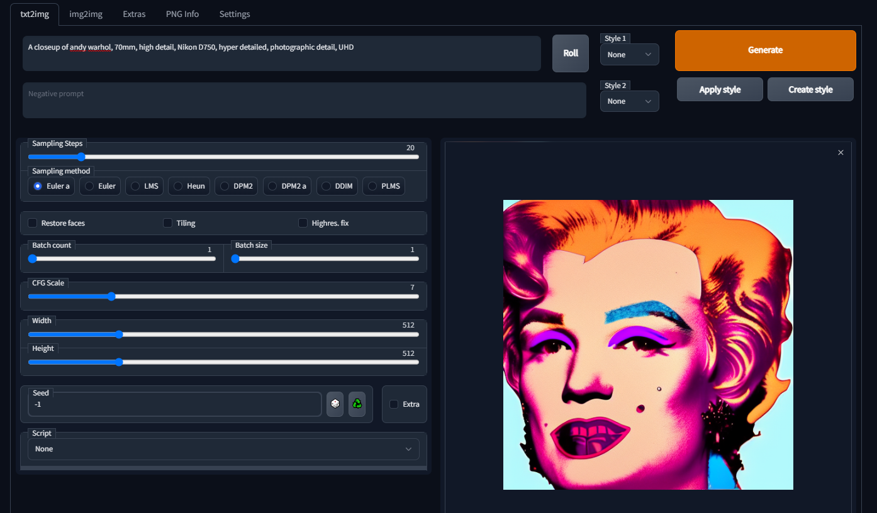The width and height of the screenshot is (877, 513).
Task: Close the generated image preview
Action: pyautogui.click(x=841, y=153)
